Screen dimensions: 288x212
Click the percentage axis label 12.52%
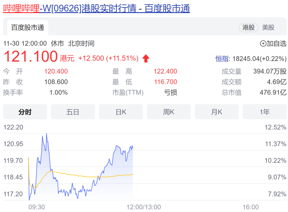275,127
